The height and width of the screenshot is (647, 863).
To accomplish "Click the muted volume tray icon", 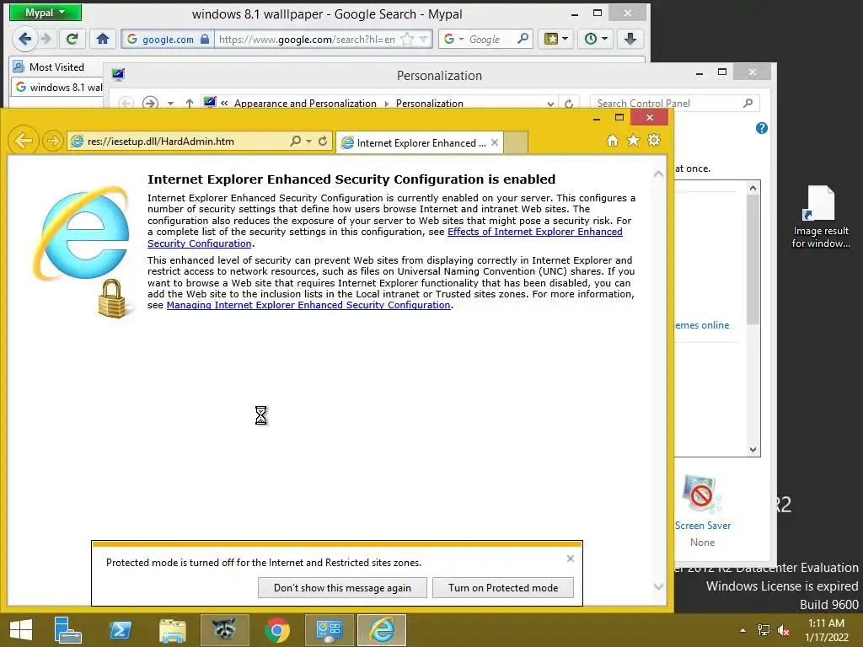I will pyautogui.click(x=784, y=630).
